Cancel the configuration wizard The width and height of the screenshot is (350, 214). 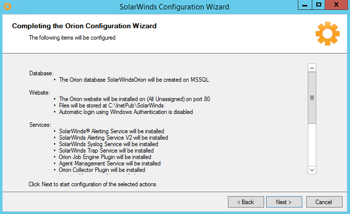(324, 202)
